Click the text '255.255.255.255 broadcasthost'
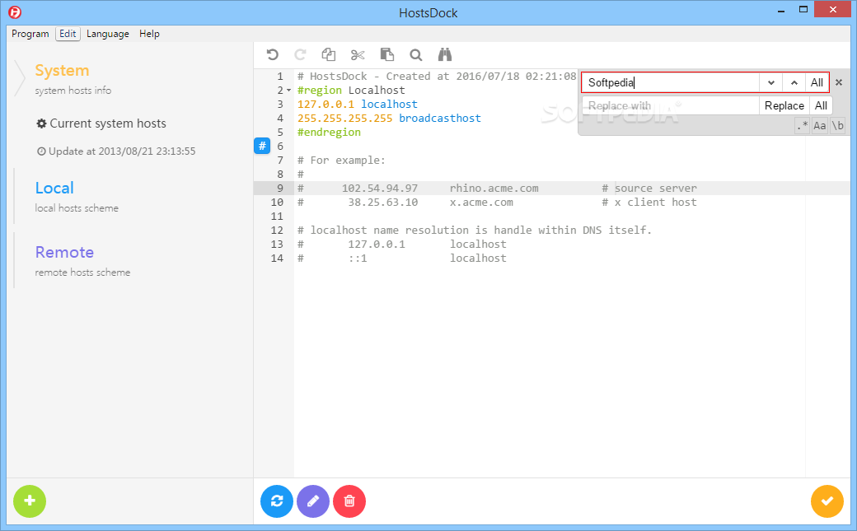This screenshot has height=531, width=857. pos(389,118)
